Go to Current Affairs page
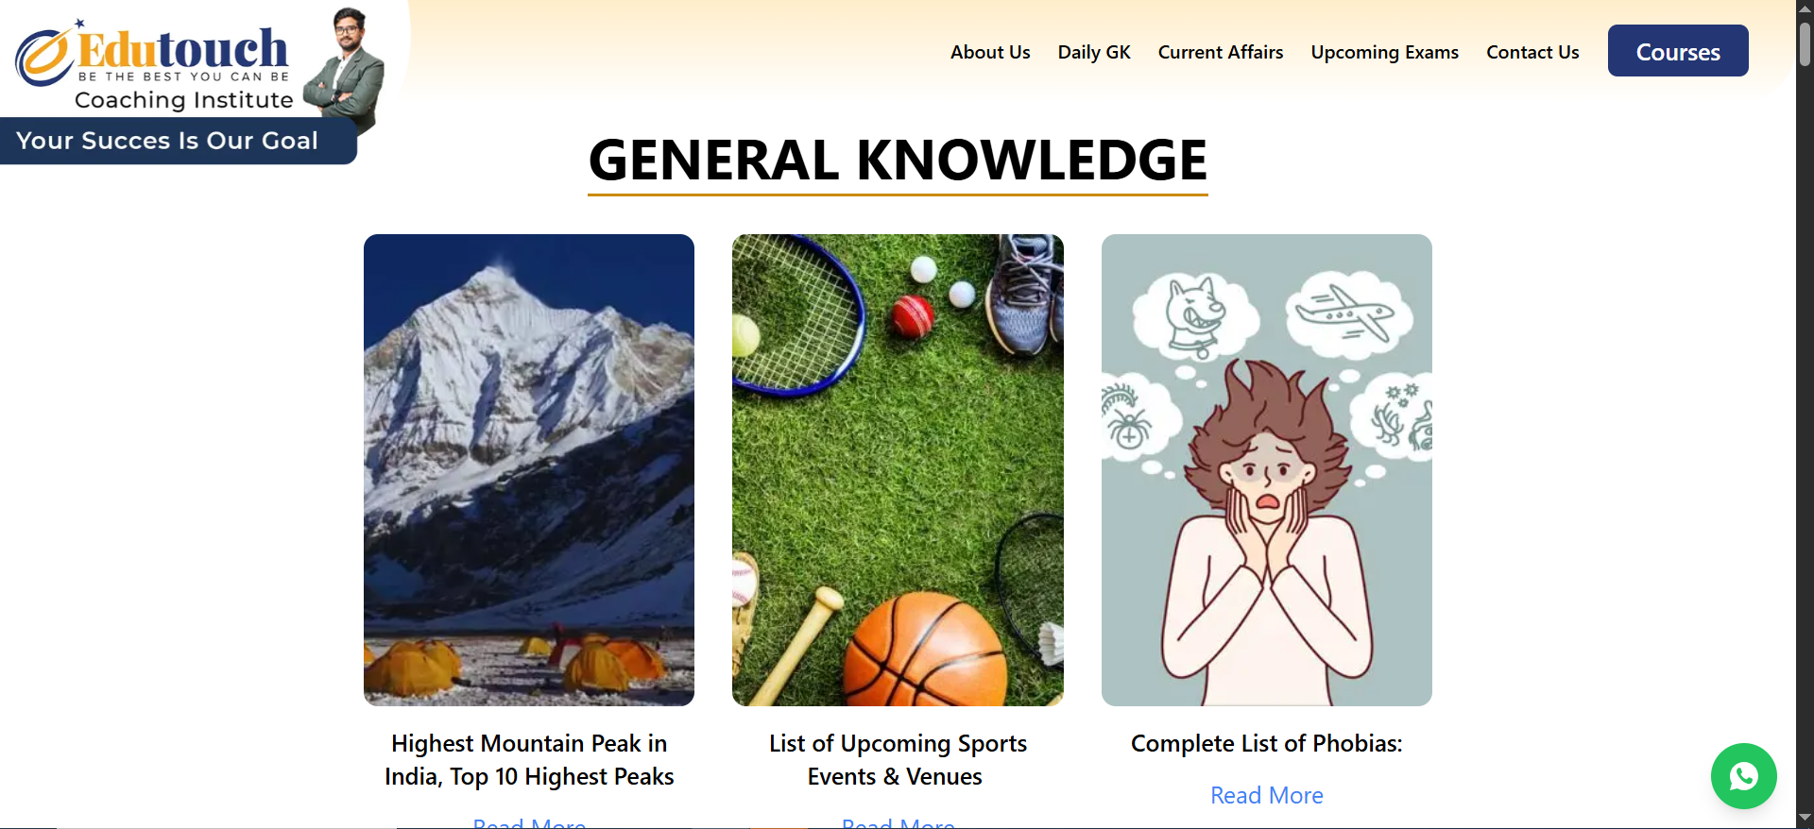 [1221, 52]
